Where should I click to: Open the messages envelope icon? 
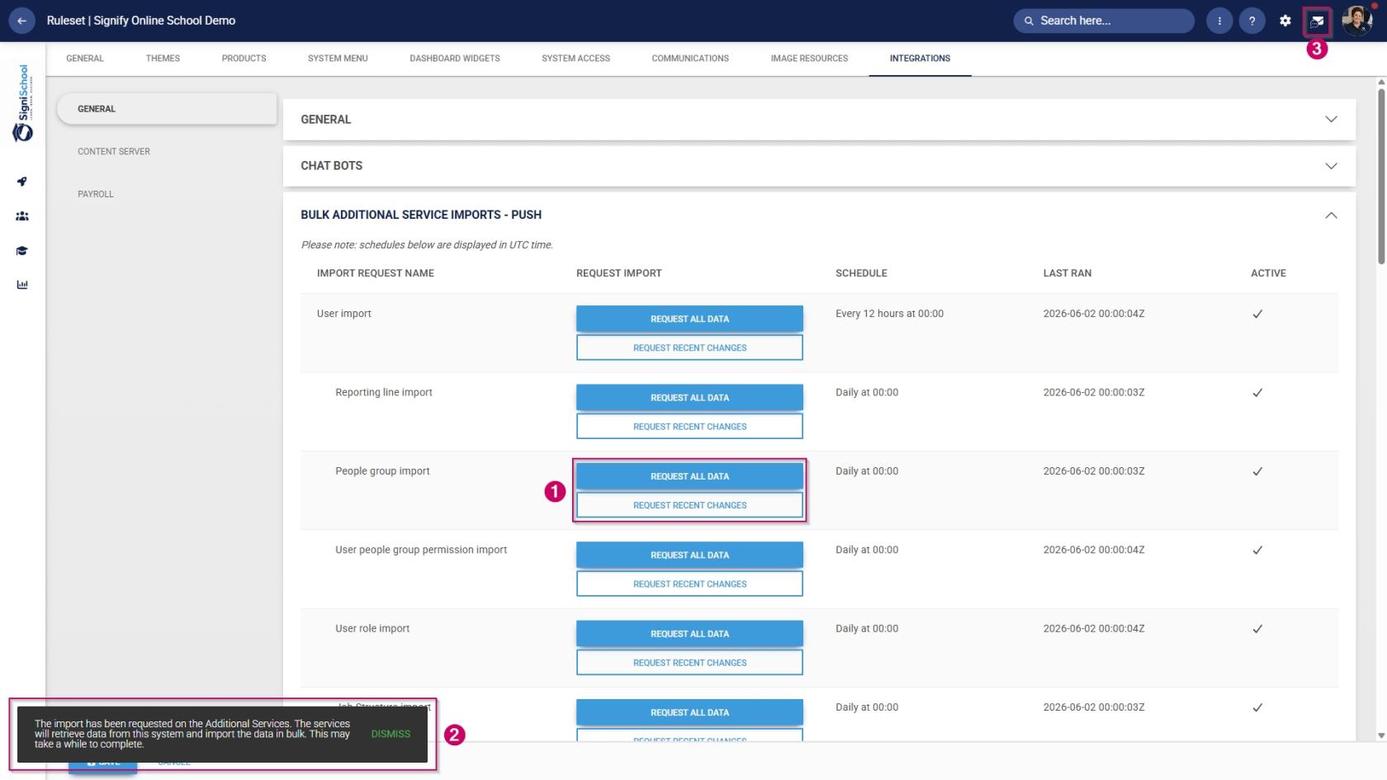[x=1317, y=21]
